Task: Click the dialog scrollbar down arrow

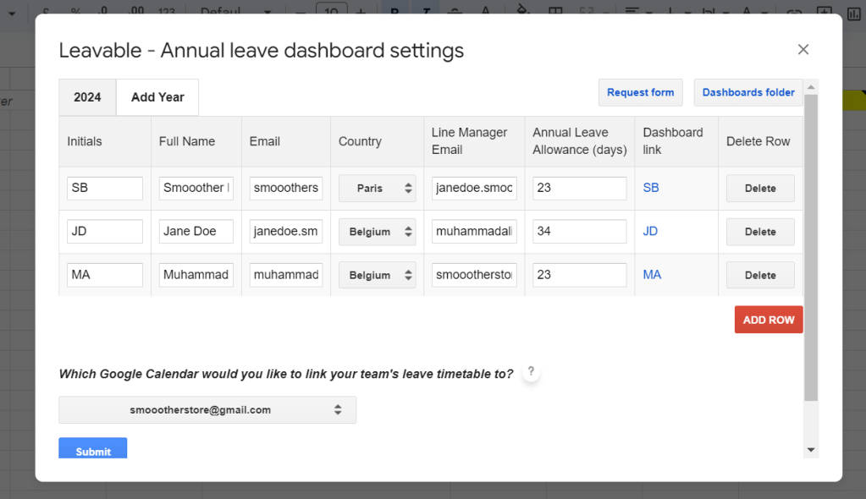Action: [811, 450]
